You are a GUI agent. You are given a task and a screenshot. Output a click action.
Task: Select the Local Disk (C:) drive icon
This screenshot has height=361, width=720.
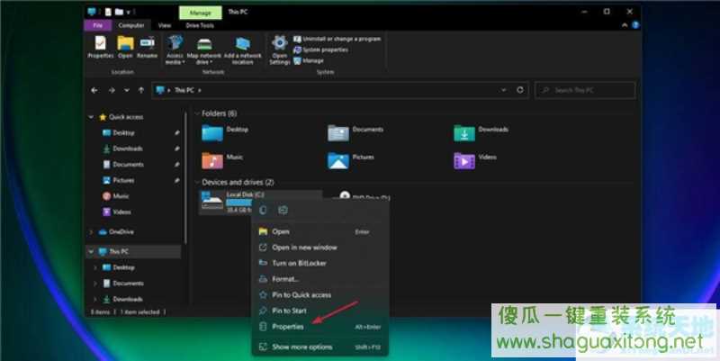click(x=212, y=201)
